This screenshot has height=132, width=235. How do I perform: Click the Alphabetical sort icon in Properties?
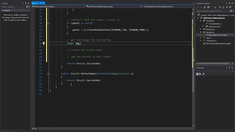click(x=200, y=74)
